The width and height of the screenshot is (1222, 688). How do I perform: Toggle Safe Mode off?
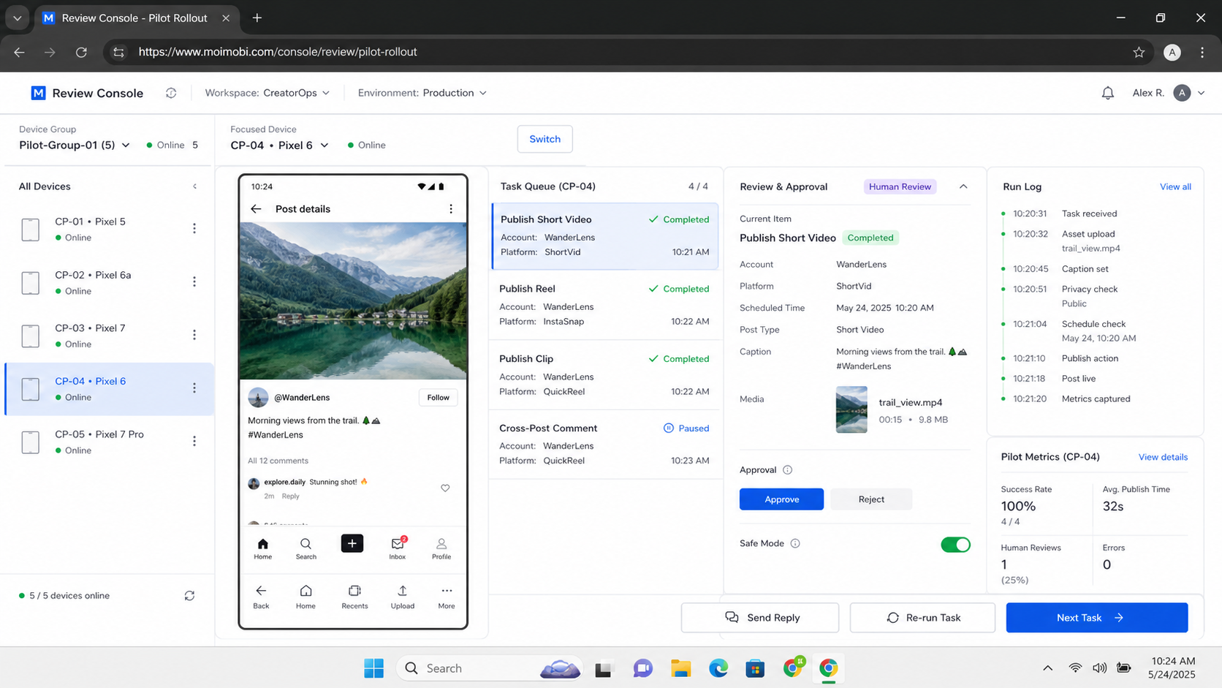click(955, 544)
